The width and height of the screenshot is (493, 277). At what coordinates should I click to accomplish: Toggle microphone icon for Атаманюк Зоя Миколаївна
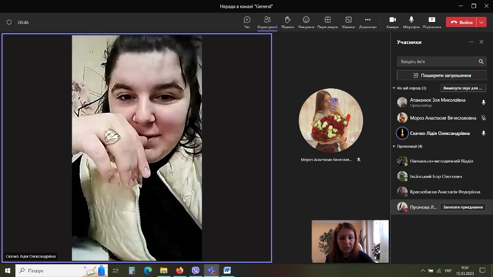484,102
